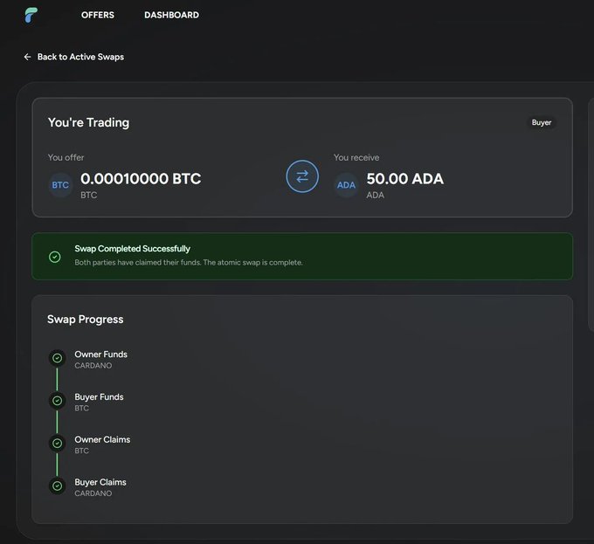Click the Buyer Funds step checkmark

point(57,401)
